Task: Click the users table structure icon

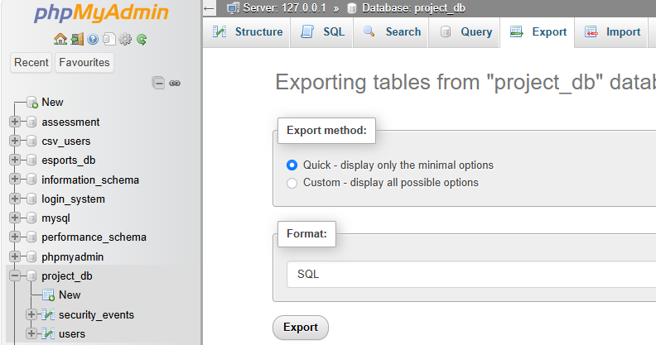Action: click(x=48, y=333)
